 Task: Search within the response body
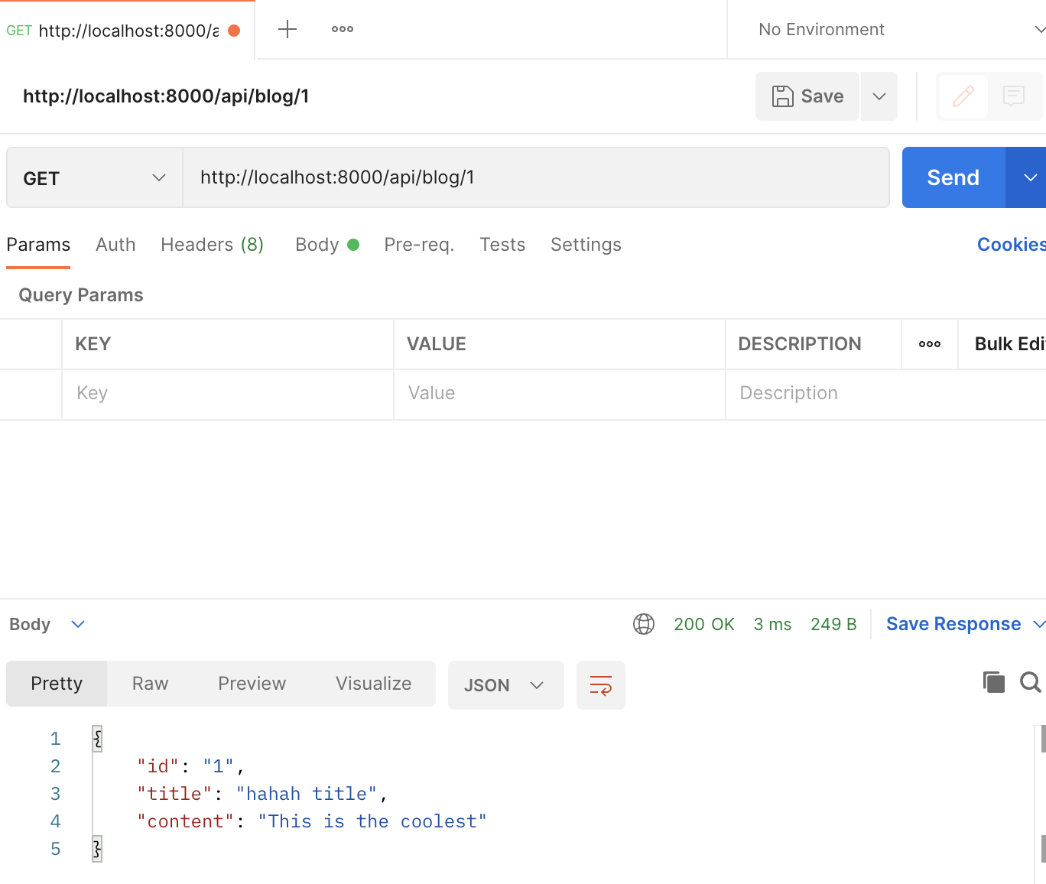point(1031,681)
